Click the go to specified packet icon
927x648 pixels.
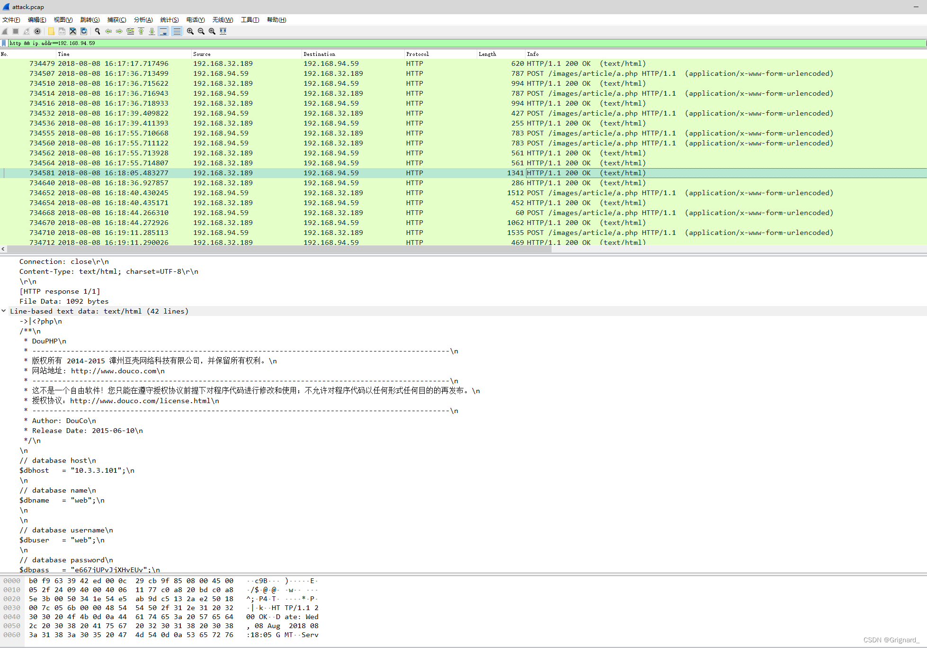(130, 31)
